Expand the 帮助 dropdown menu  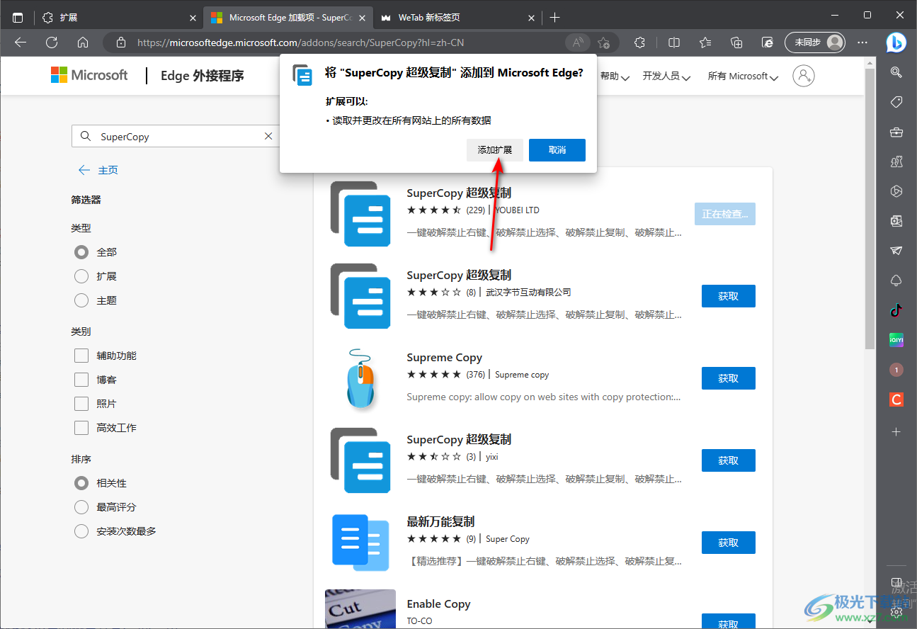[615, 76]
